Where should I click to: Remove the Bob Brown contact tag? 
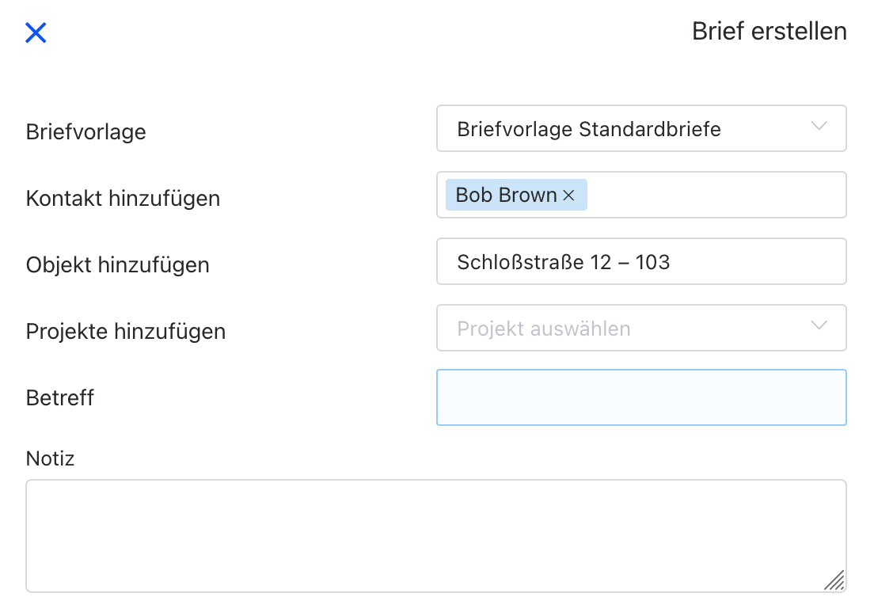click(568, 196)
